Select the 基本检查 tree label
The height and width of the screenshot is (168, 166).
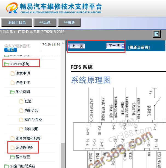23,157
